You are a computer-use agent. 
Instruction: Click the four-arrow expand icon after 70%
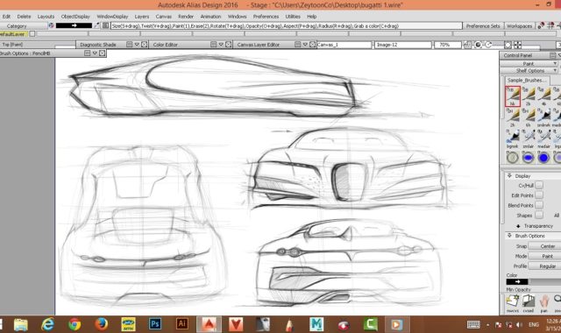point(517,45)
